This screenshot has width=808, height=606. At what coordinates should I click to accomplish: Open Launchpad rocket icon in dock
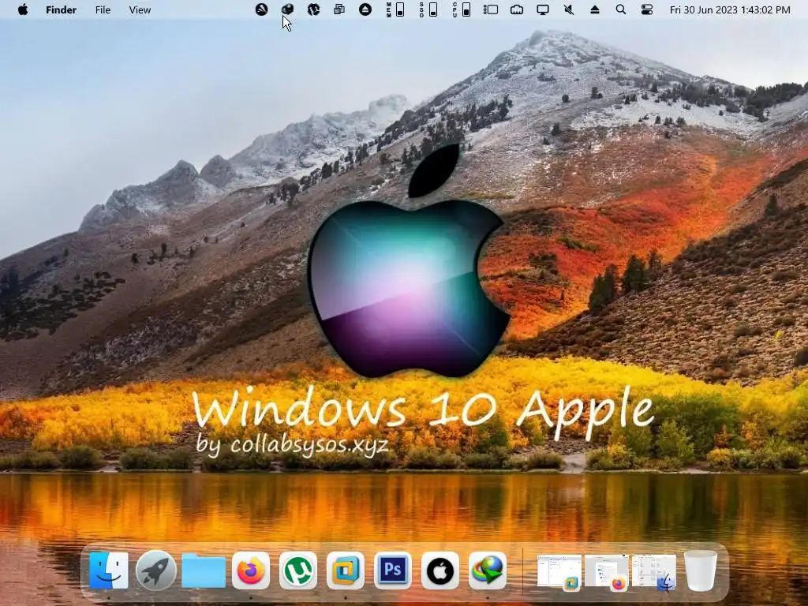156,570
